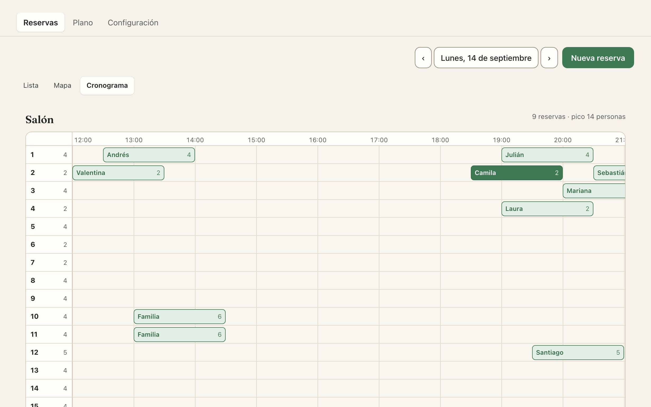Select Camila reservation block

click(517, 173)
